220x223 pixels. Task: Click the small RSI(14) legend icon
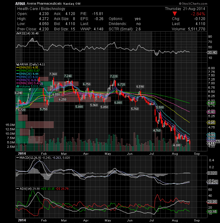pos(18,34)
